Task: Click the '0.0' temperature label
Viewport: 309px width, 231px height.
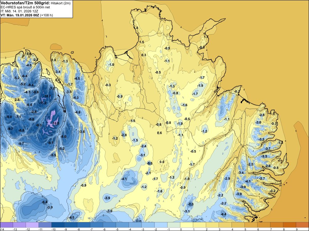Action: click(162, 162)
